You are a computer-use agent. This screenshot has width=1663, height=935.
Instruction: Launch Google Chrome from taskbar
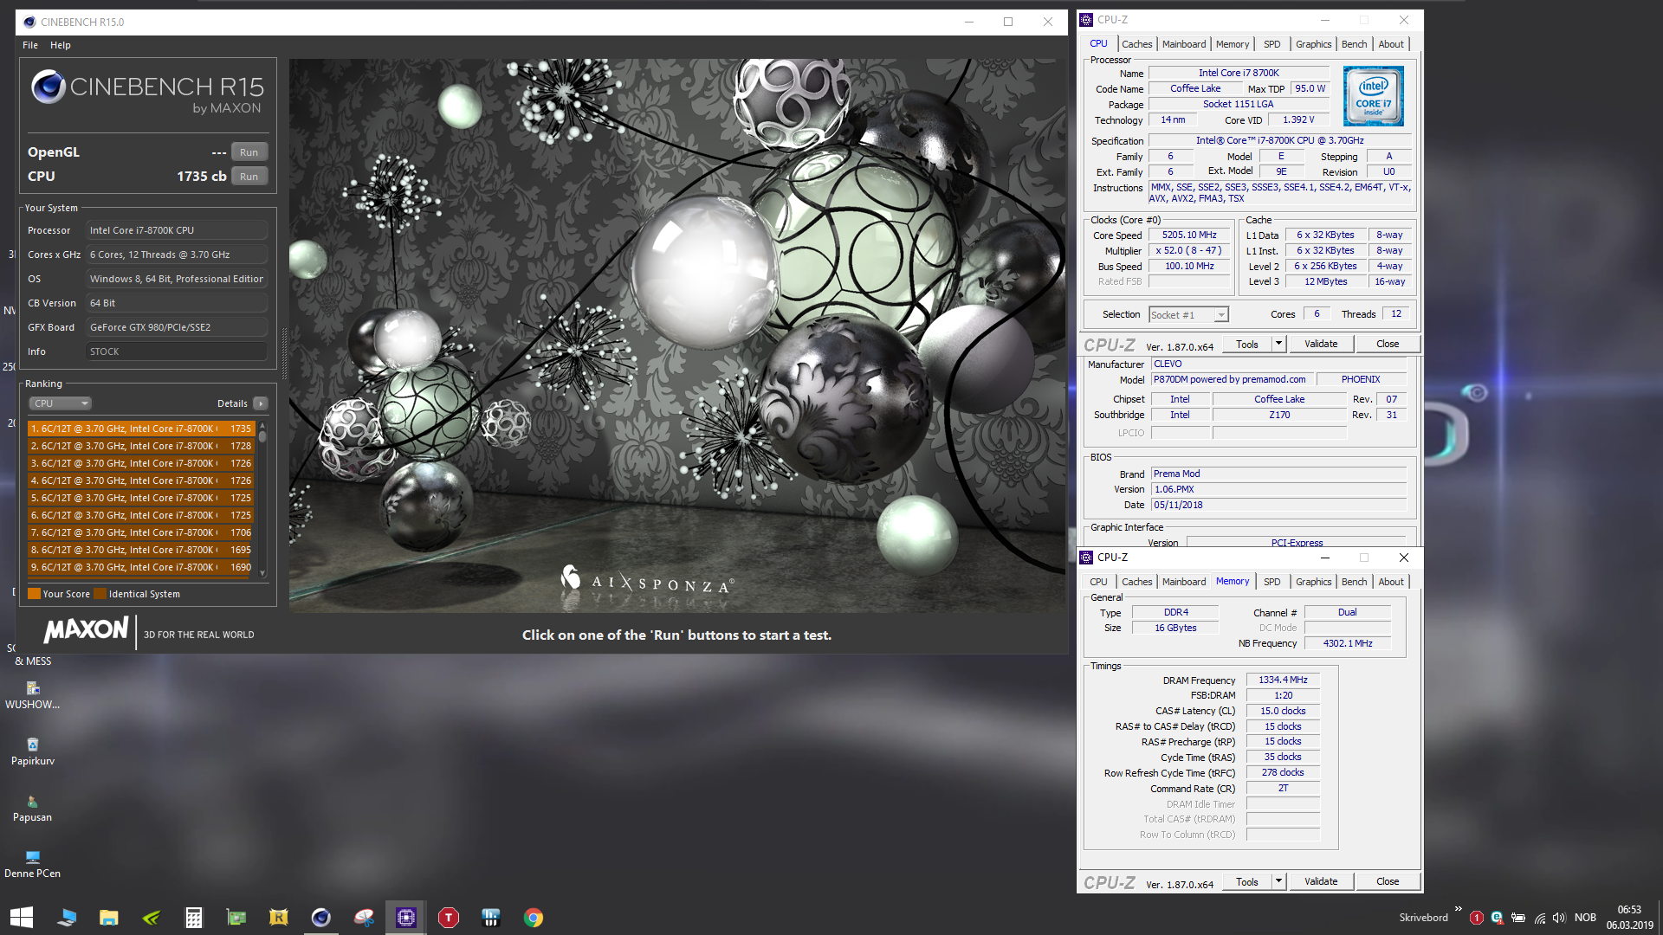[x=534, y=918]
